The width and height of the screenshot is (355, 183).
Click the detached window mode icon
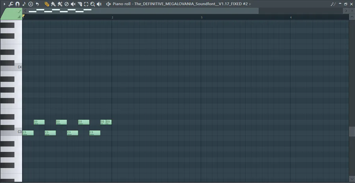(x=333, y=4)
